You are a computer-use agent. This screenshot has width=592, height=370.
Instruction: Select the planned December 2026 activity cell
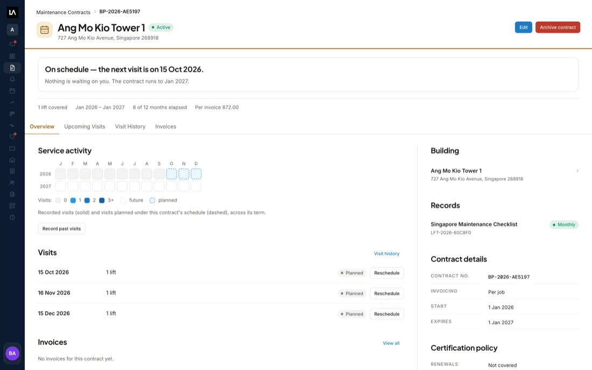tap(196, 174)
